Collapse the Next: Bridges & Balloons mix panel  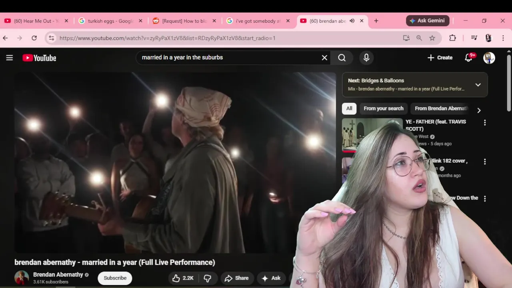tap(478, 85)
